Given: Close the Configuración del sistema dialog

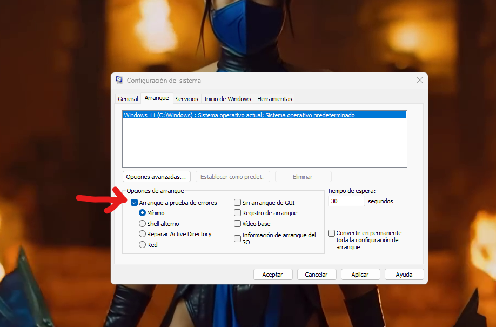Looking at the screenshot, I should pyautogui.click(x=419, y=80).
